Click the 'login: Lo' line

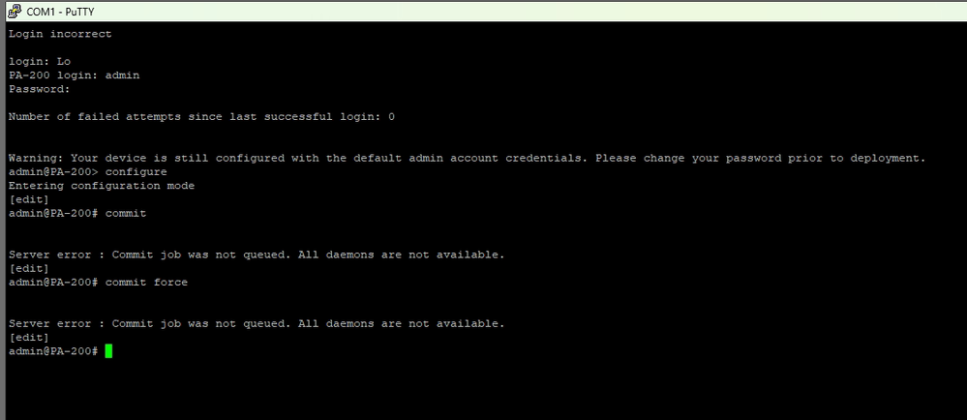[x=40, y=62]
